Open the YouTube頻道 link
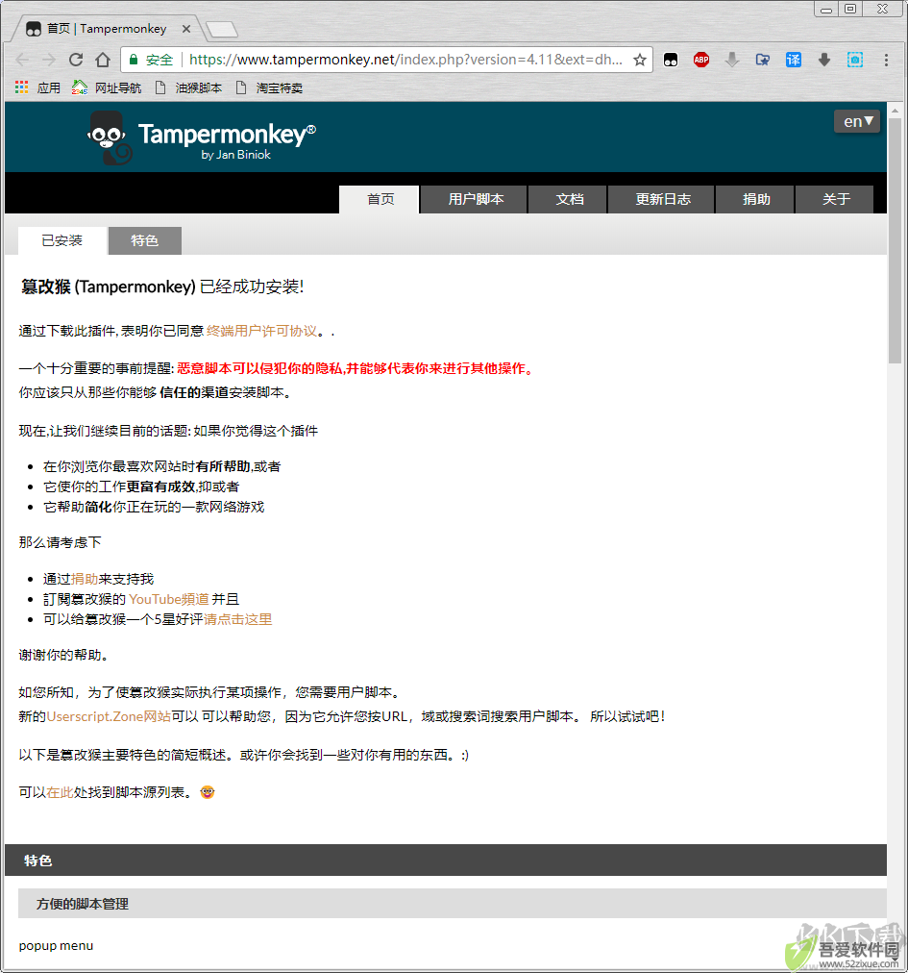Viewport: 908px width, 973px height. click(x=169, y=599)
